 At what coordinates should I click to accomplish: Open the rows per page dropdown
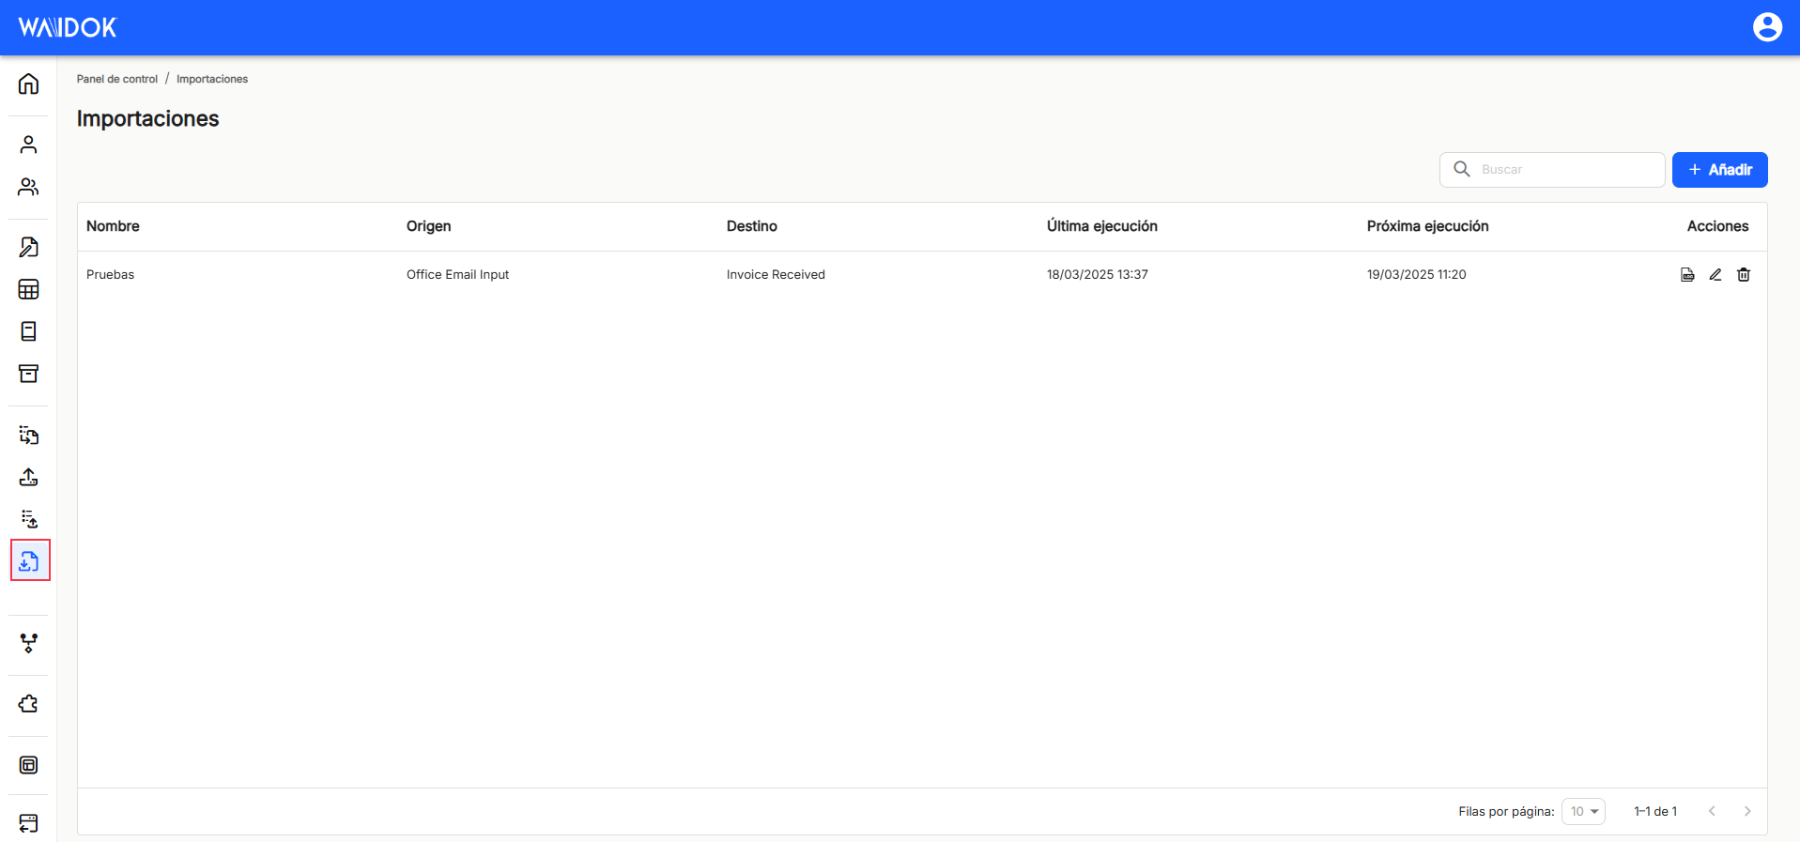point(1583,811)
